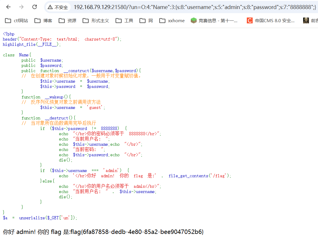Open the 形式主义 bookmark folder
Screen dimensions: 318x238
point(96,20)
